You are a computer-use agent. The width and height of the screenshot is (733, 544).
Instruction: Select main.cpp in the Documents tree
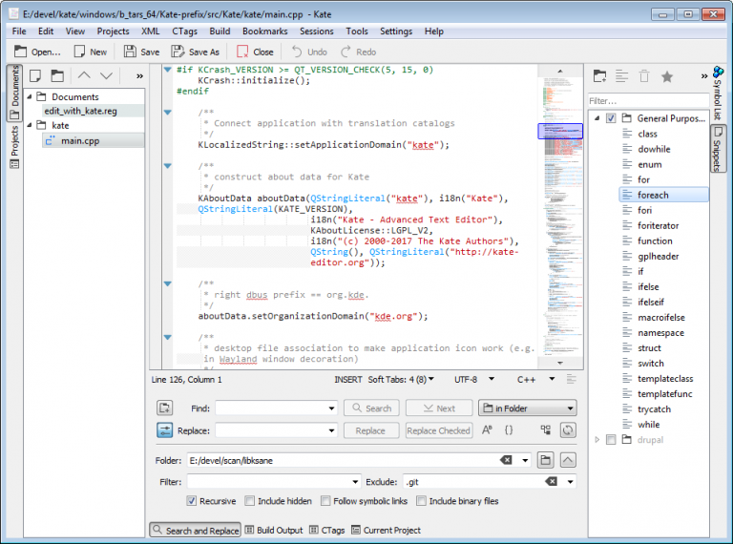coord(79,141)
